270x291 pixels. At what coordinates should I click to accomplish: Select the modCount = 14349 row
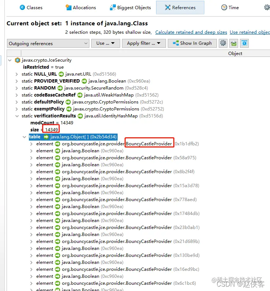pos(52,123)
